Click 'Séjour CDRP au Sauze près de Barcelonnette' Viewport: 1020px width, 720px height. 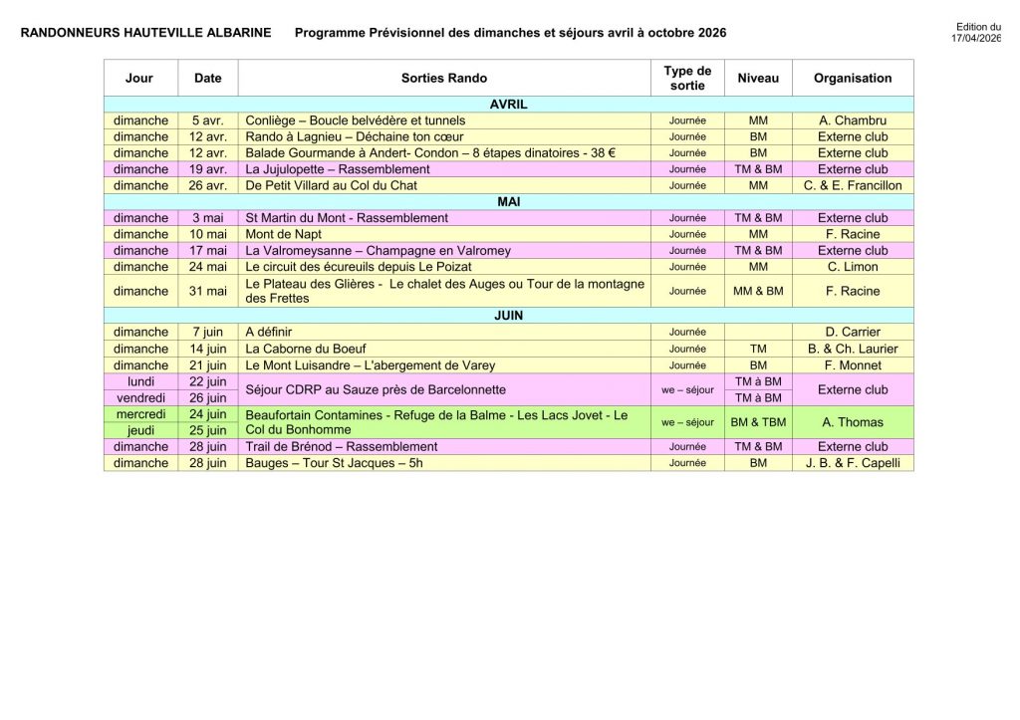click(x=376, y=389)
